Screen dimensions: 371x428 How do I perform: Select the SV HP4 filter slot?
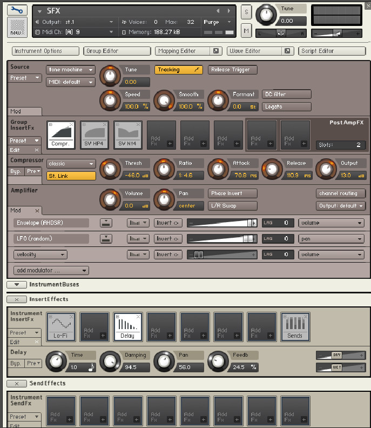point(94,135)
